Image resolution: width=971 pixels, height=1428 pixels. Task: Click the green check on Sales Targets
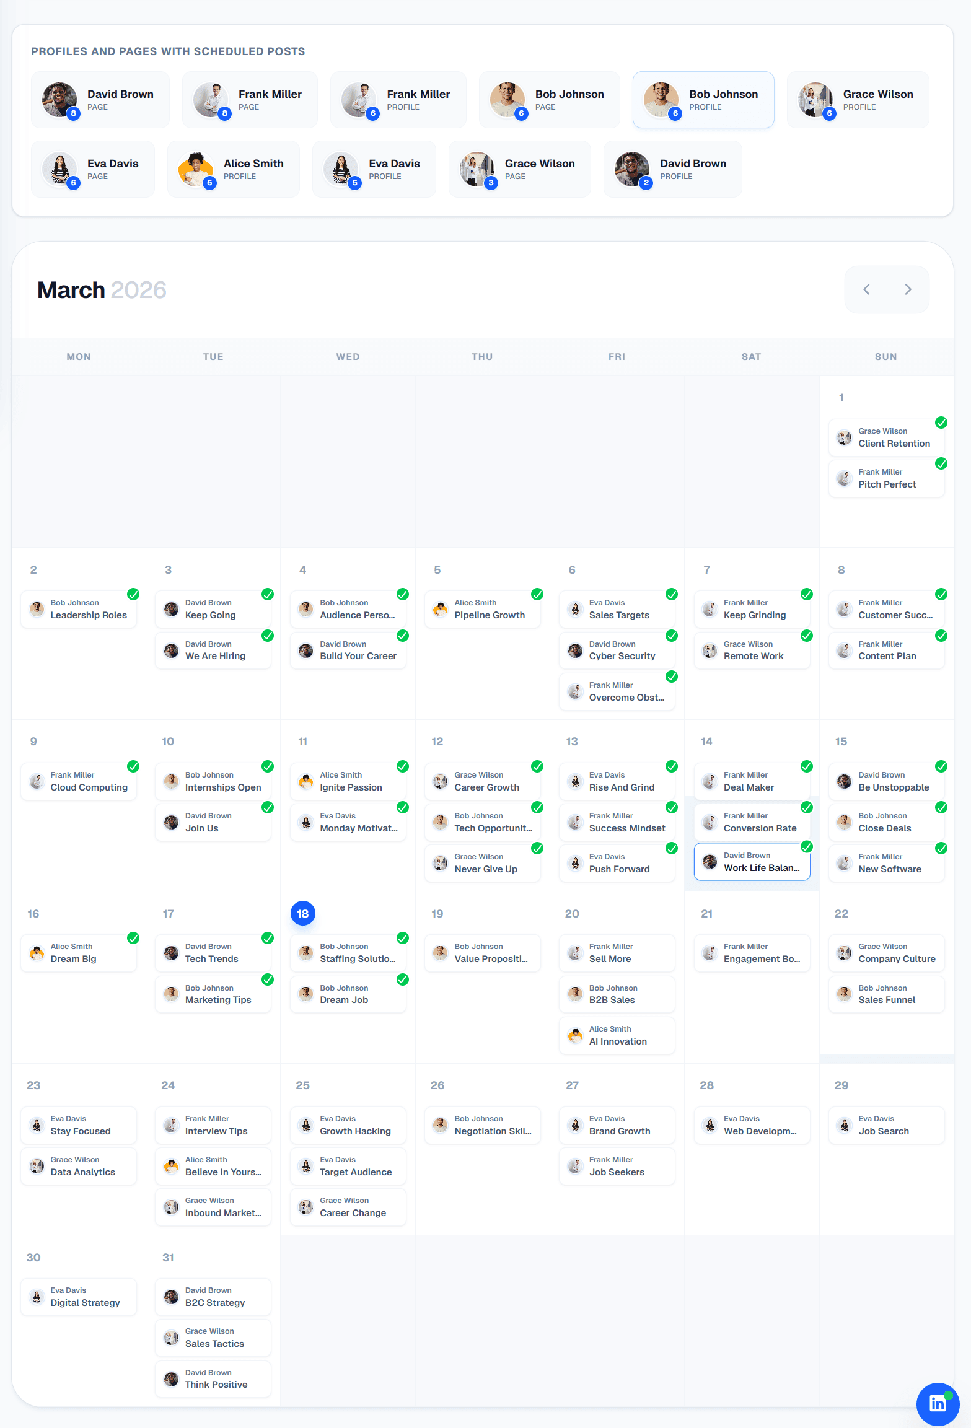click(672, 594)
